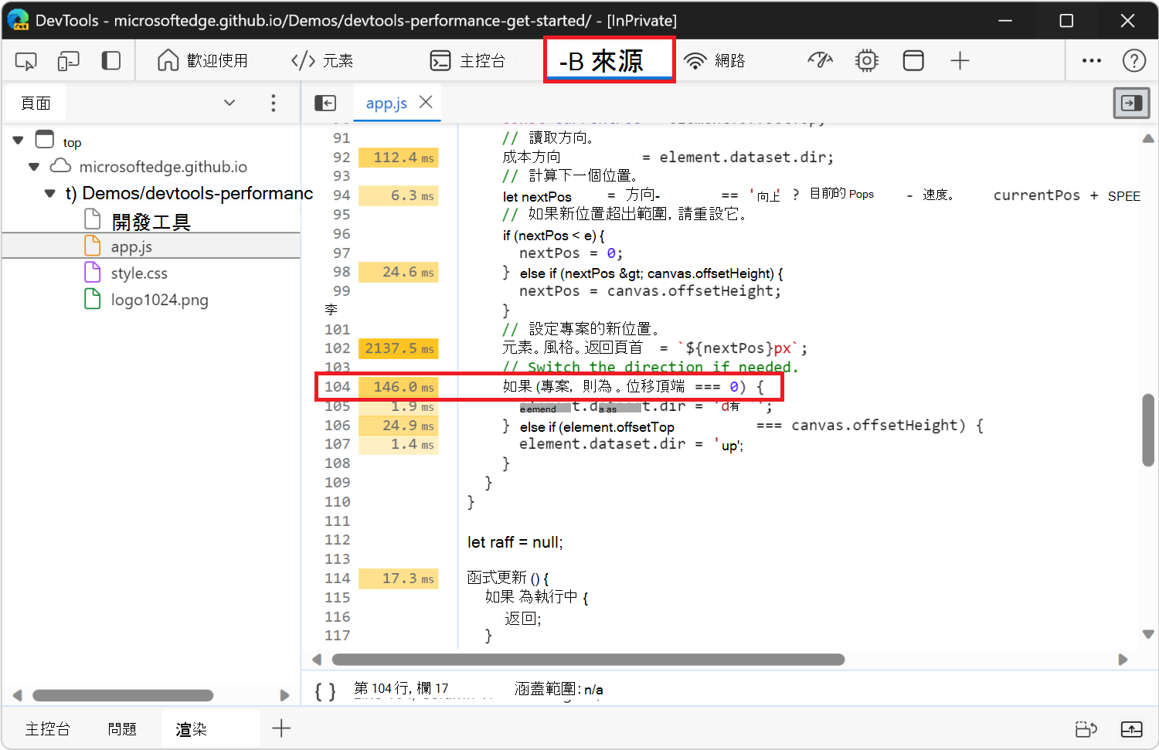Viewport: 1159px width, 750px height.
Task: Expand the 頁面 navigator dropdown chevron
Action: tap(229, 103)
